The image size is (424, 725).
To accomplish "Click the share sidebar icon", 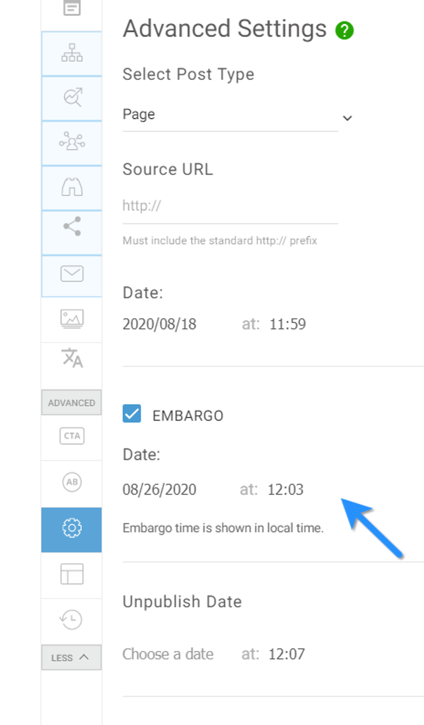I will pyautogui.click(x=72, y=226).
